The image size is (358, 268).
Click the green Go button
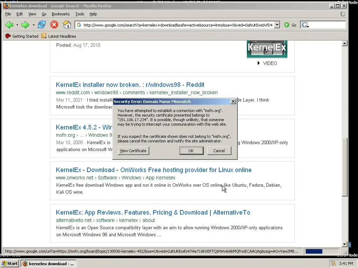tap(291, 25)
